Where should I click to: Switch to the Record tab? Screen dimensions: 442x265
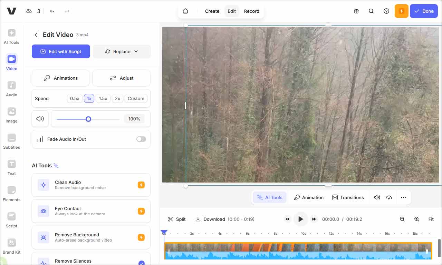click(252, 11)
